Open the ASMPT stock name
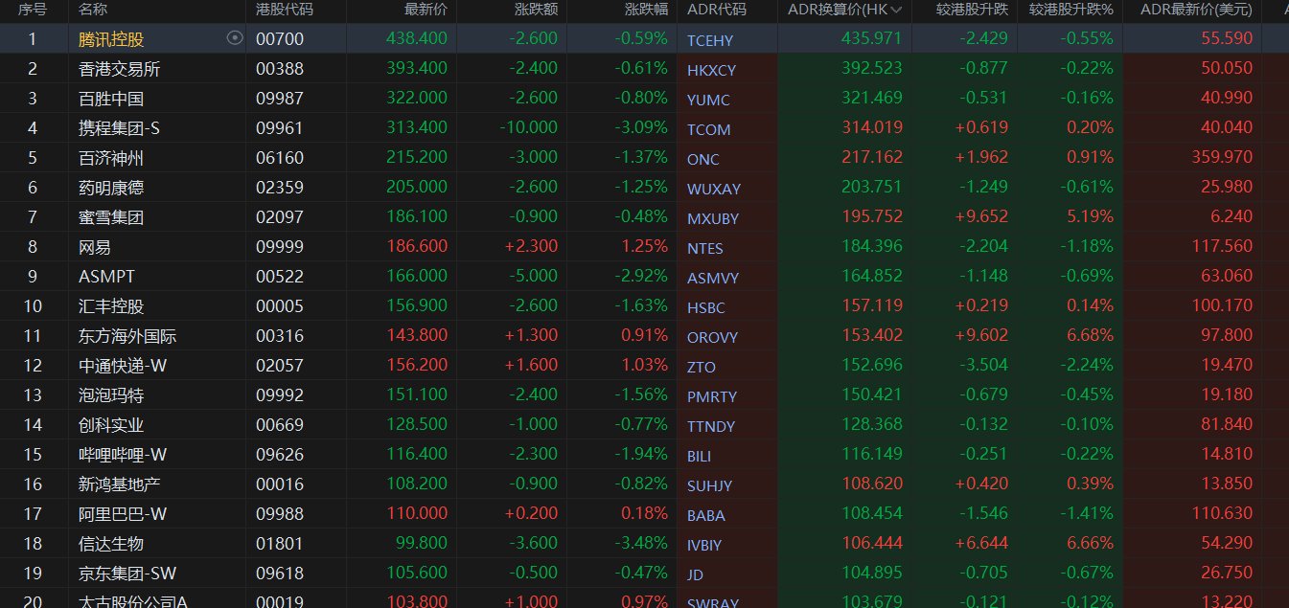 [106, 277]
